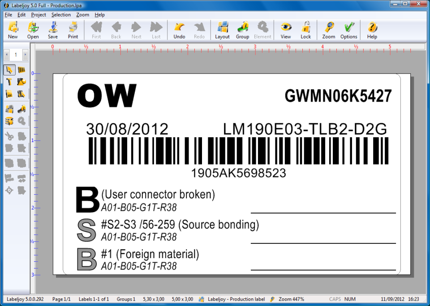Open Layout settings from top toolbar
This screenshot has height=306, width=430.
point(223,30)
